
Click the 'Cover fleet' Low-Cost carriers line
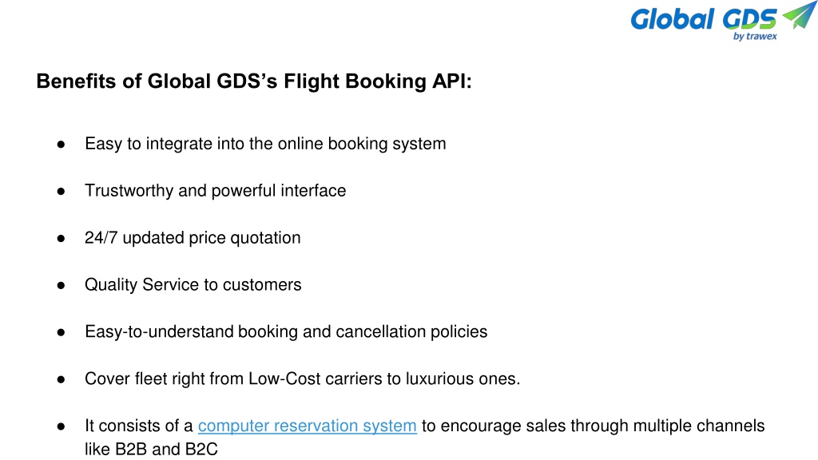click(303, 379)
